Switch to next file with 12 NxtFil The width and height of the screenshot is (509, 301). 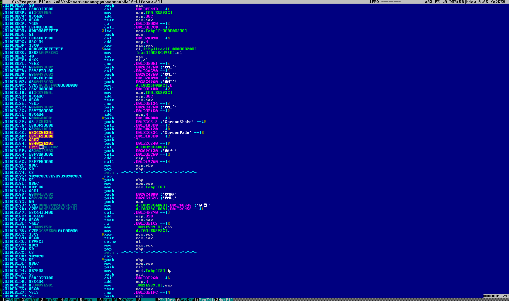tap(224, 299)
